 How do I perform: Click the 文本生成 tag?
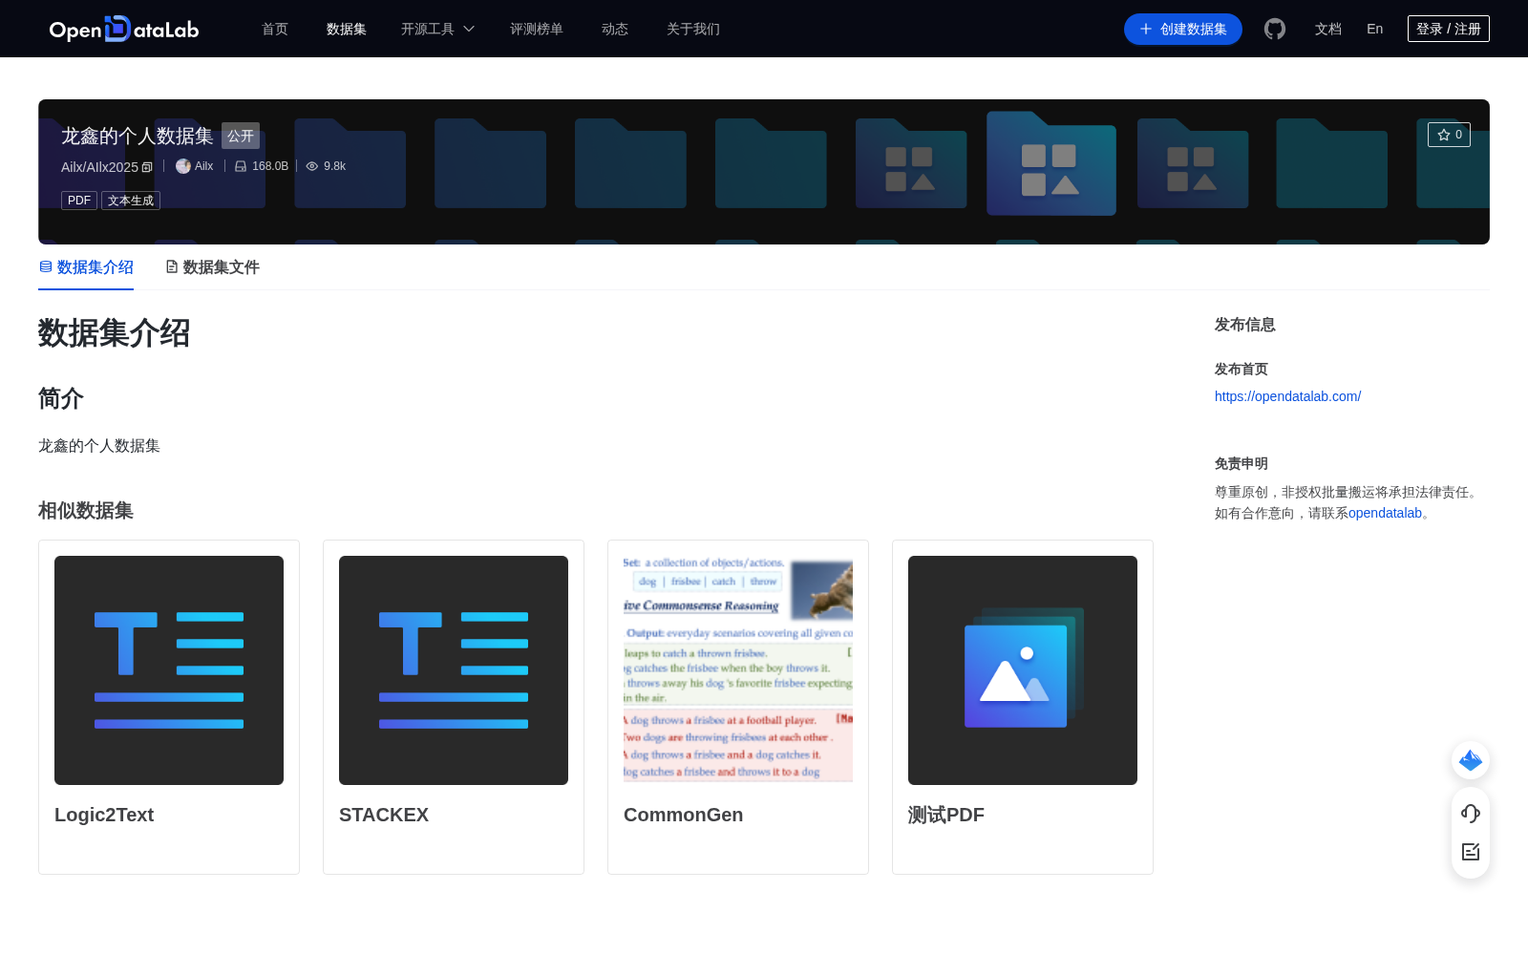pyautogui.click(x=131, y=201)
